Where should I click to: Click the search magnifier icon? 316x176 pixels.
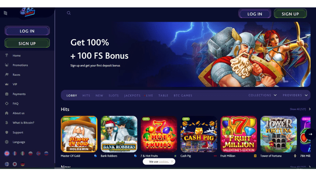tap(69, 13)
